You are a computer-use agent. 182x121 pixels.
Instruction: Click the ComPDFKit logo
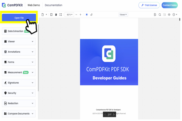click(12, 5)
